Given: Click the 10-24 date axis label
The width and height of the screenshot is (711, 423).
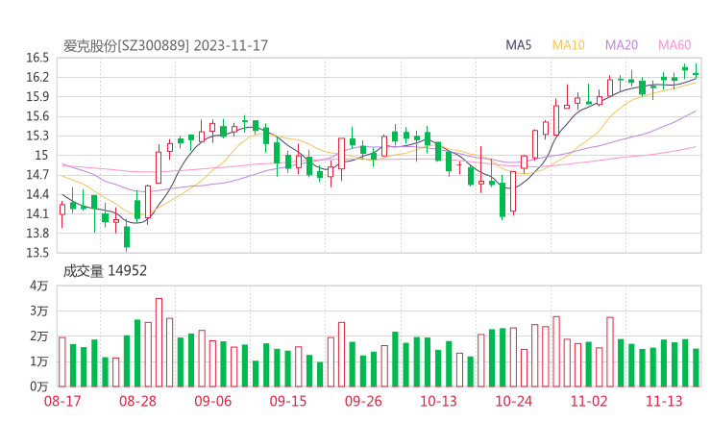Looking at the screenshot, I should (x=513, y=401).
